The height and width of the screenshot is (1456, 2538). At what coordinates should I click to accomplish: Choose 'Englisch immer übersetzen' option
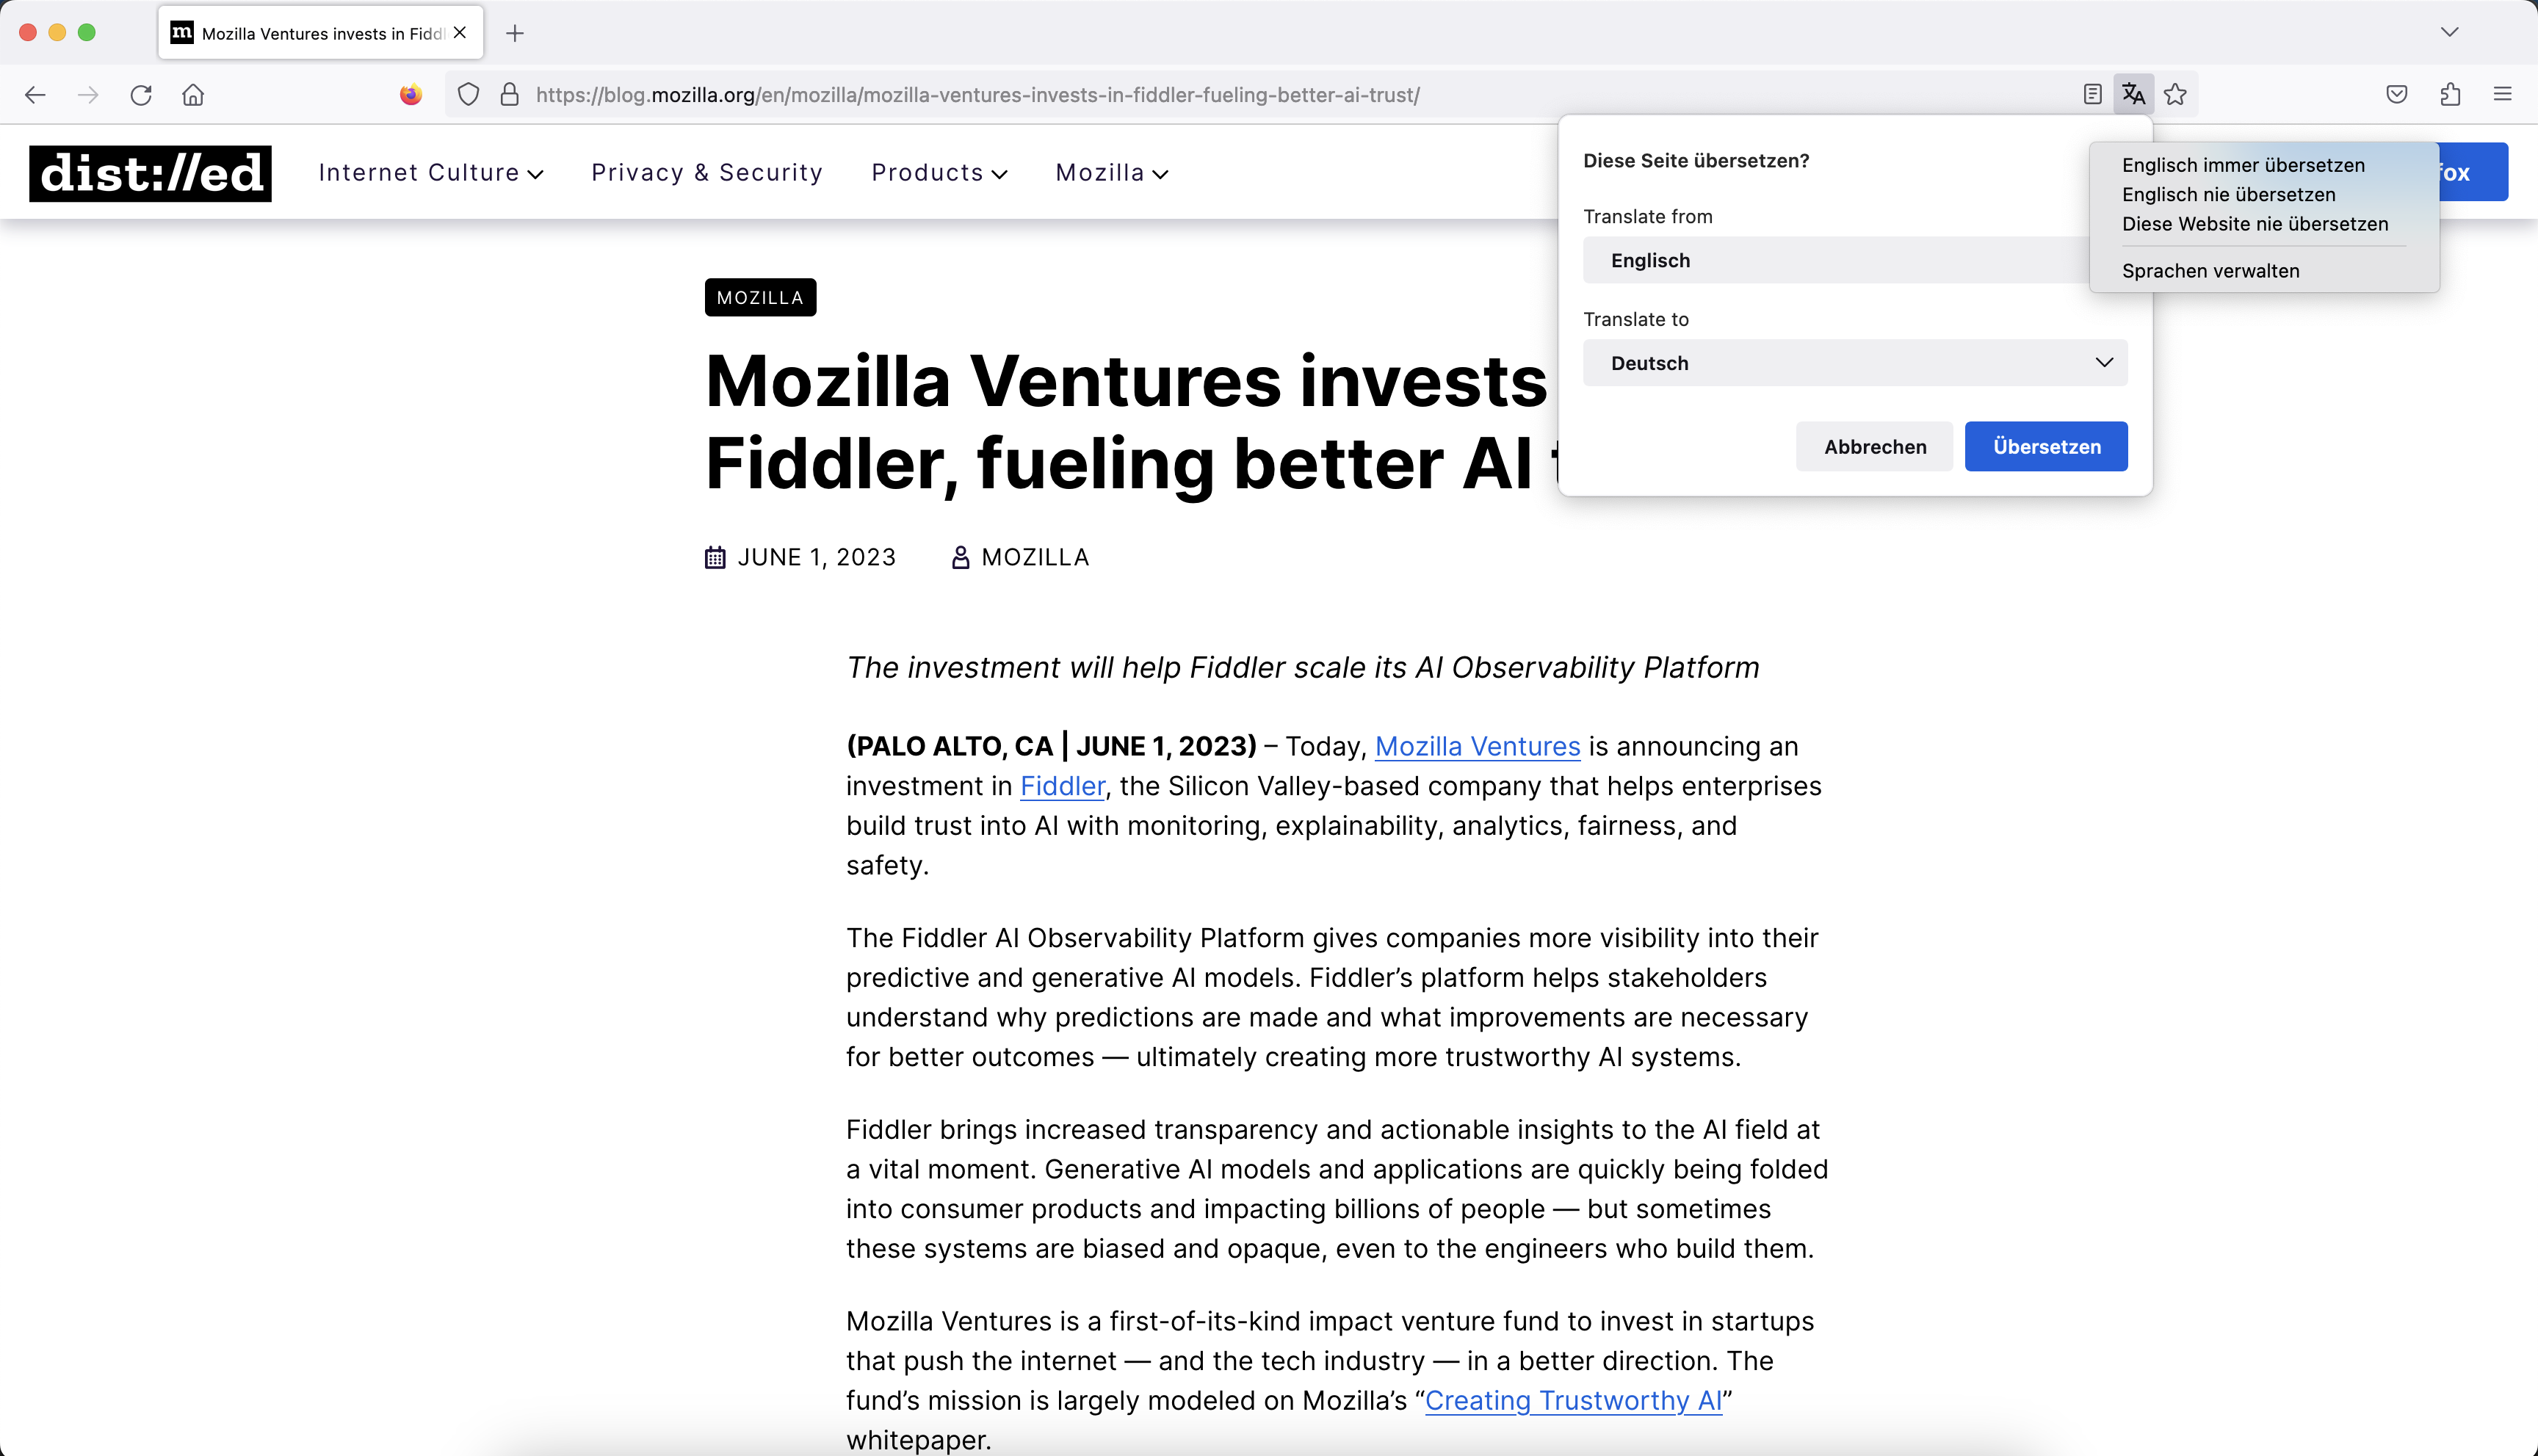[2243, 165]
